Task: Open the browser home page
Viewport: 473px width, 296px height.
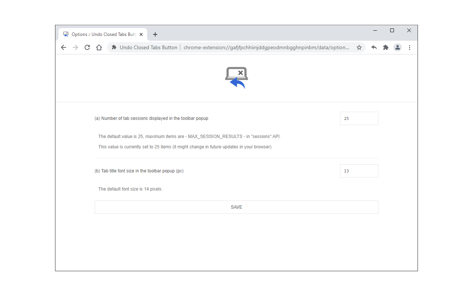Action: click(x=99, y=47)
